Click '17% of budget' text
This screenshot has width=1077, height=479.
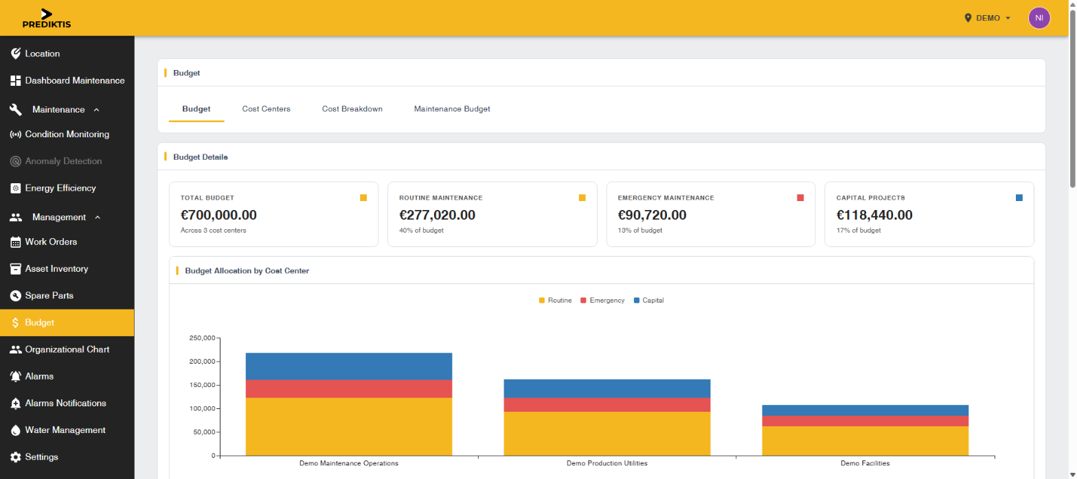[x=858, y=231]
